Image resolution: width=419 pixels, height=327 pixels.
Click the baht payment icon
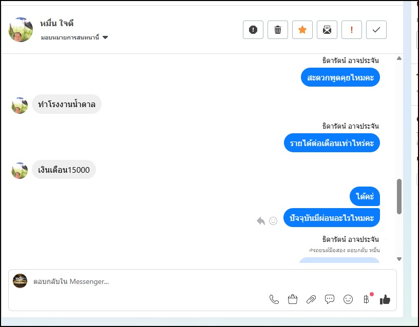(x=366, y=299)
